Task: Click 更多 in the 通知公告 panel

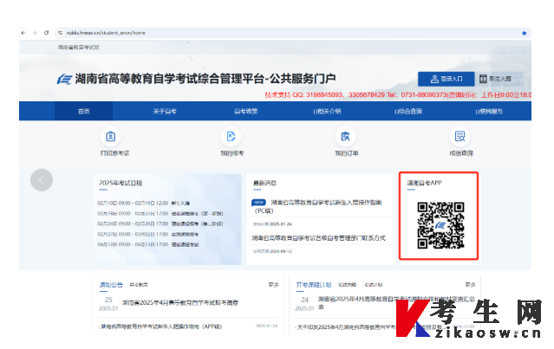Action: click(x=273, y=285)
